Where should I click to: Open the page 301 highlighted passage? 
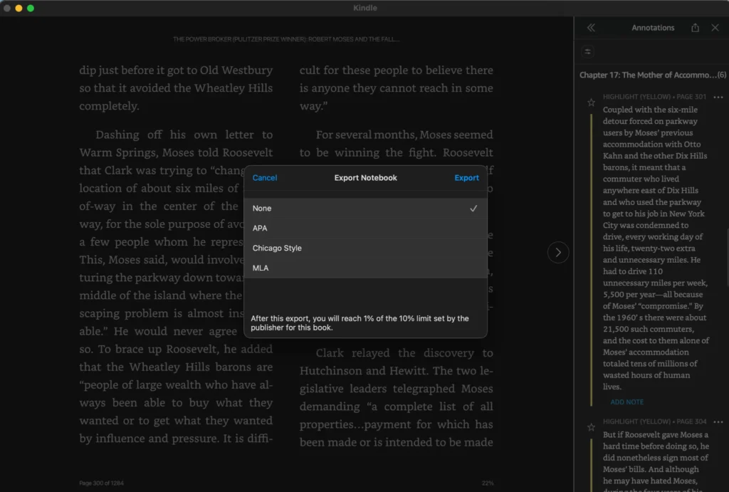pos(656,248)
